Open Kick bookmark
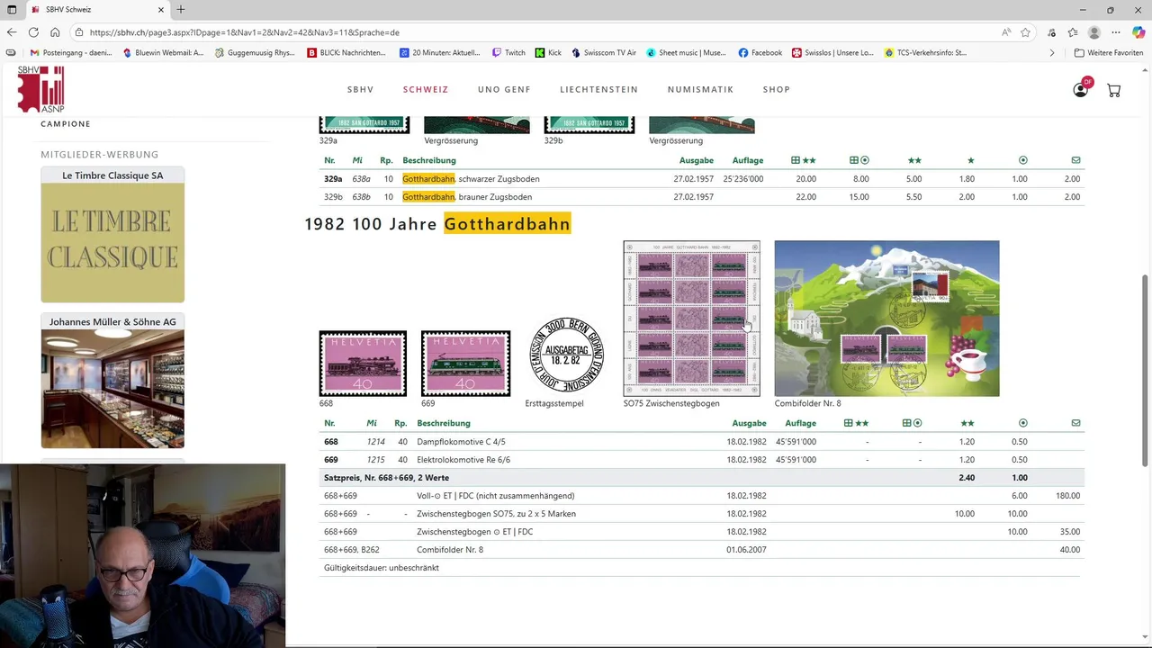 (x=548, y=53)
